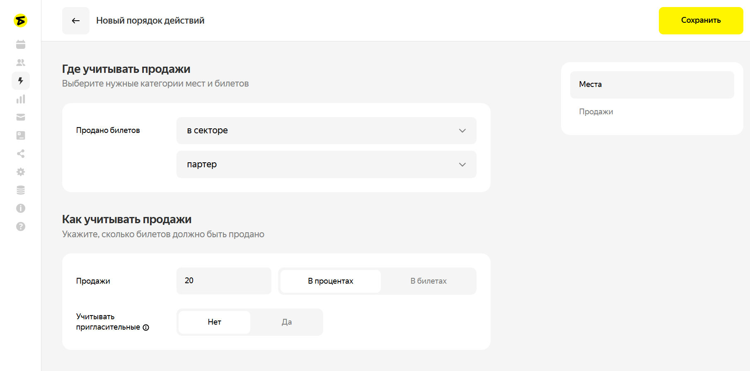The width and height of the screenshot is (750, 371).
Task: Open the users icon in the sidebar
Action: tap(21, 63)
